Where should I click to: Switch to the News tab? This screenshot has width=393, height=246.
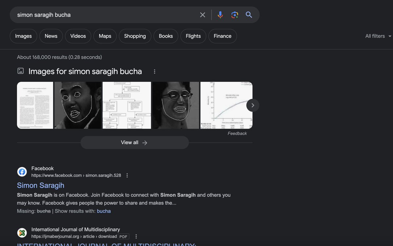coord(51,36)
